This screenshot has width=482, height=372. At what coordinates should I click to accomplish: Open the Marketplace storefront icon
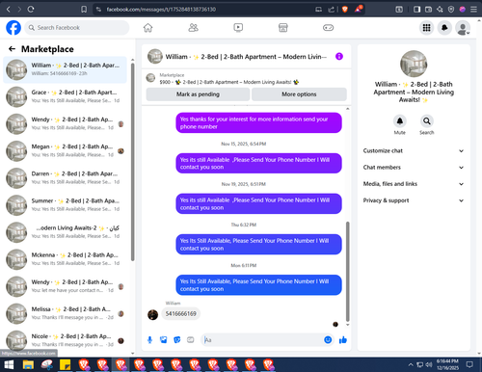tap(283, 28)
